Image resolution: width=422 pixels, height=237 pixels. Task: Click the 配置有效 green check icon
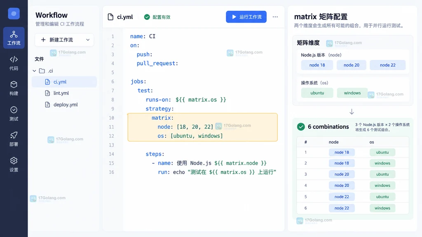[147, 17]
